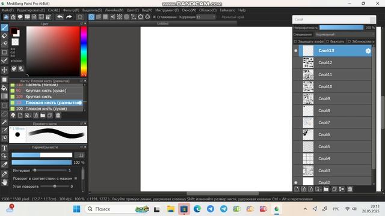Open Линейка menu
Image resolution: width=385 pixels, height=216 pixels.
[114, 10]
